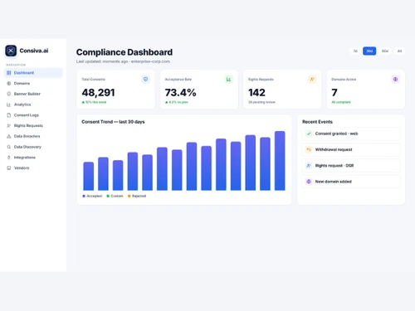
Task: Click the 48,291 Total Consents value
Action: coord(98,93)
